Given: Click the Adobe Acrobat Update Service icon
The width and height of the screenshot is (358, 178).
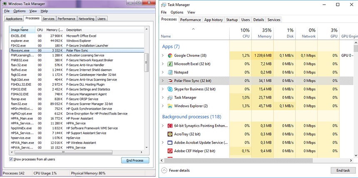Looking at the screenshot, I should [x=170, y=143].
